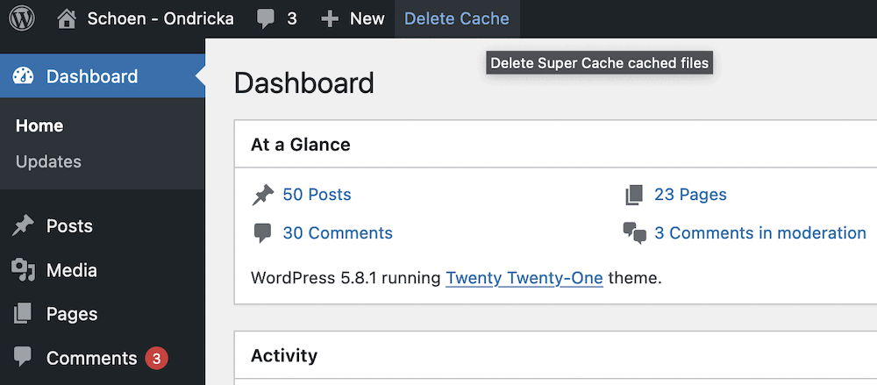Click the home icon beside site name
Image resolution: width=877 pixels, height=385 pixels.
click(x=67, y=18)
